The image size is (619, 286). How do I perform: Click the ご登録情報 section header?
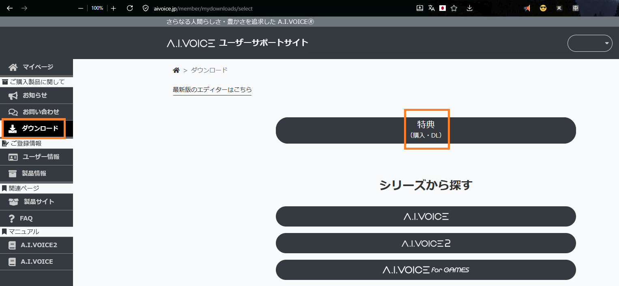click(x=37, y=144)
